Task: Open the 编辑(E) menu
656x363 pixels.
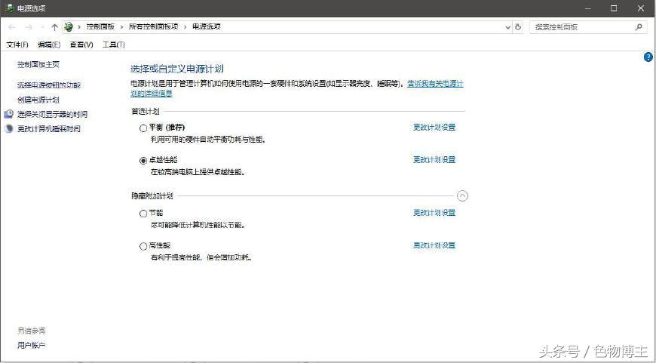Action: (x=49, y=45)
